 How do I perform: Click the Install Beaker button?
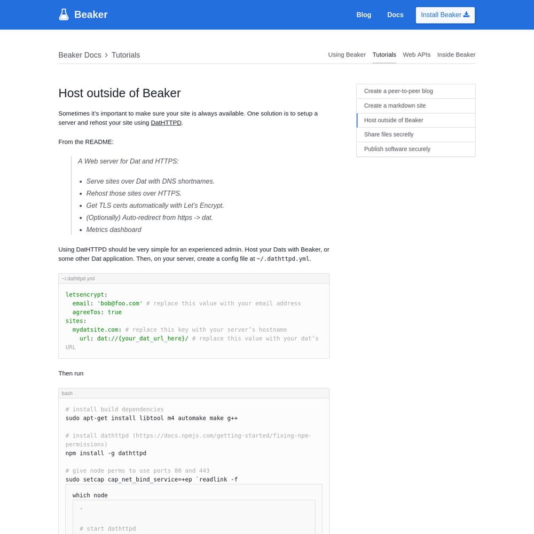point(445,15)
